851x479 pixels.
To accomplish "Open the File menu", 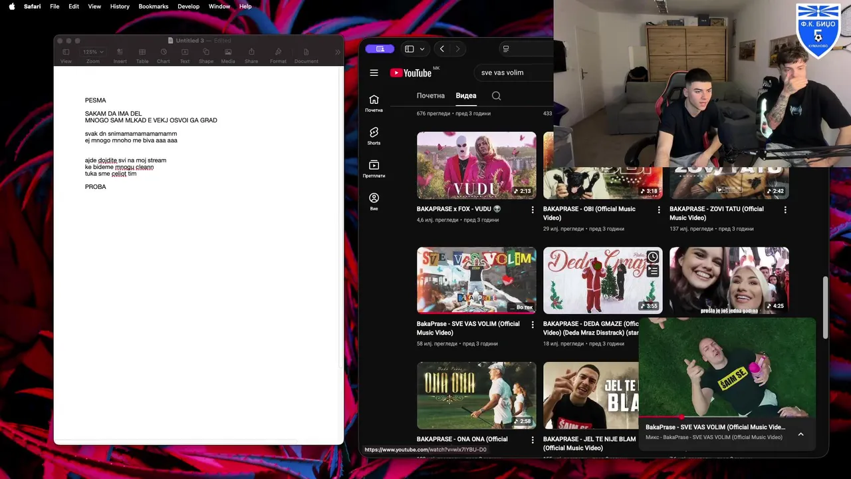I will (x=55, y=6).
